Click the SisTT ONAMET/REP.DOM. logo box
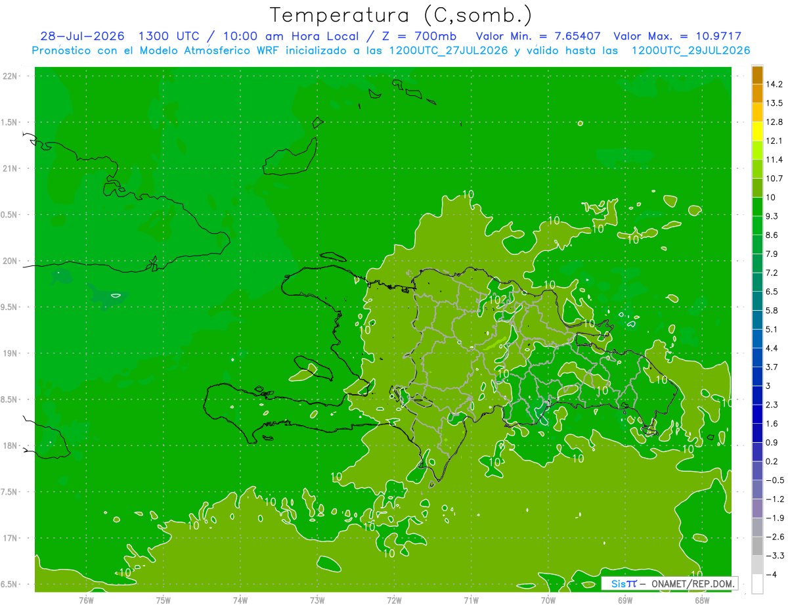788x609 pixels. (669, 583)
